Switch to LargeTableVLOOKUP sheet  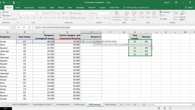coord(42,105)
